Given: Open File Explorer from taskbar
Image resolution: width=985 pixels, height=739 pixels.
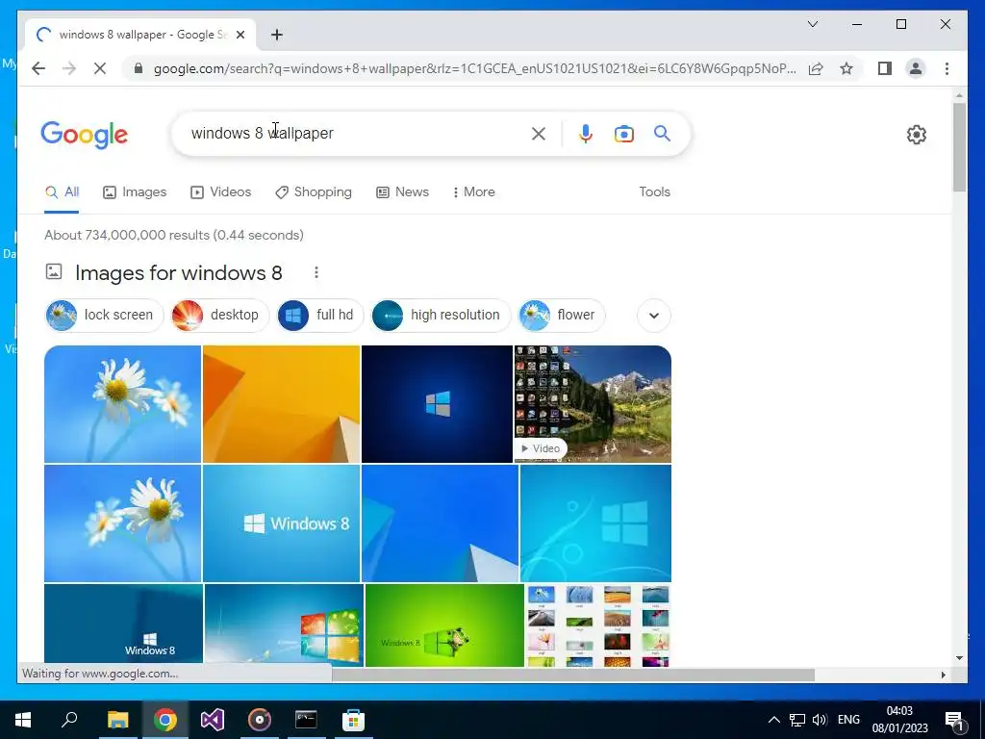Looking at the screenshot, I should click(117, 720).
